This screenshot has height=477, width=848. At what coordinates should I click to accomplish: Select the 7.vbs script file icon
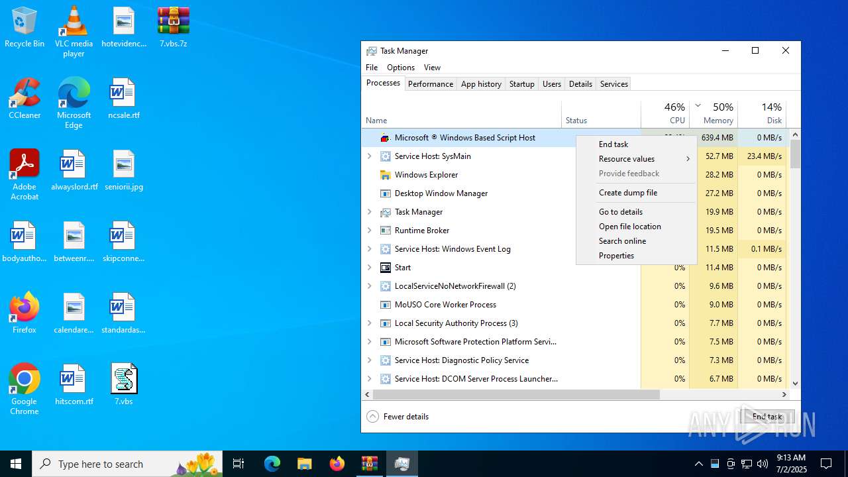click(x=124, y=385)
